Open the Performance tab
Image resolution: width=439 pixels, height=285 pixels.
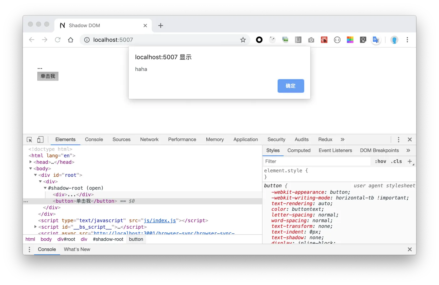coord(182,140)
